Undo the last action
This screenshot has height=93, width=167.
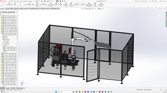click(x=51, y=1)
